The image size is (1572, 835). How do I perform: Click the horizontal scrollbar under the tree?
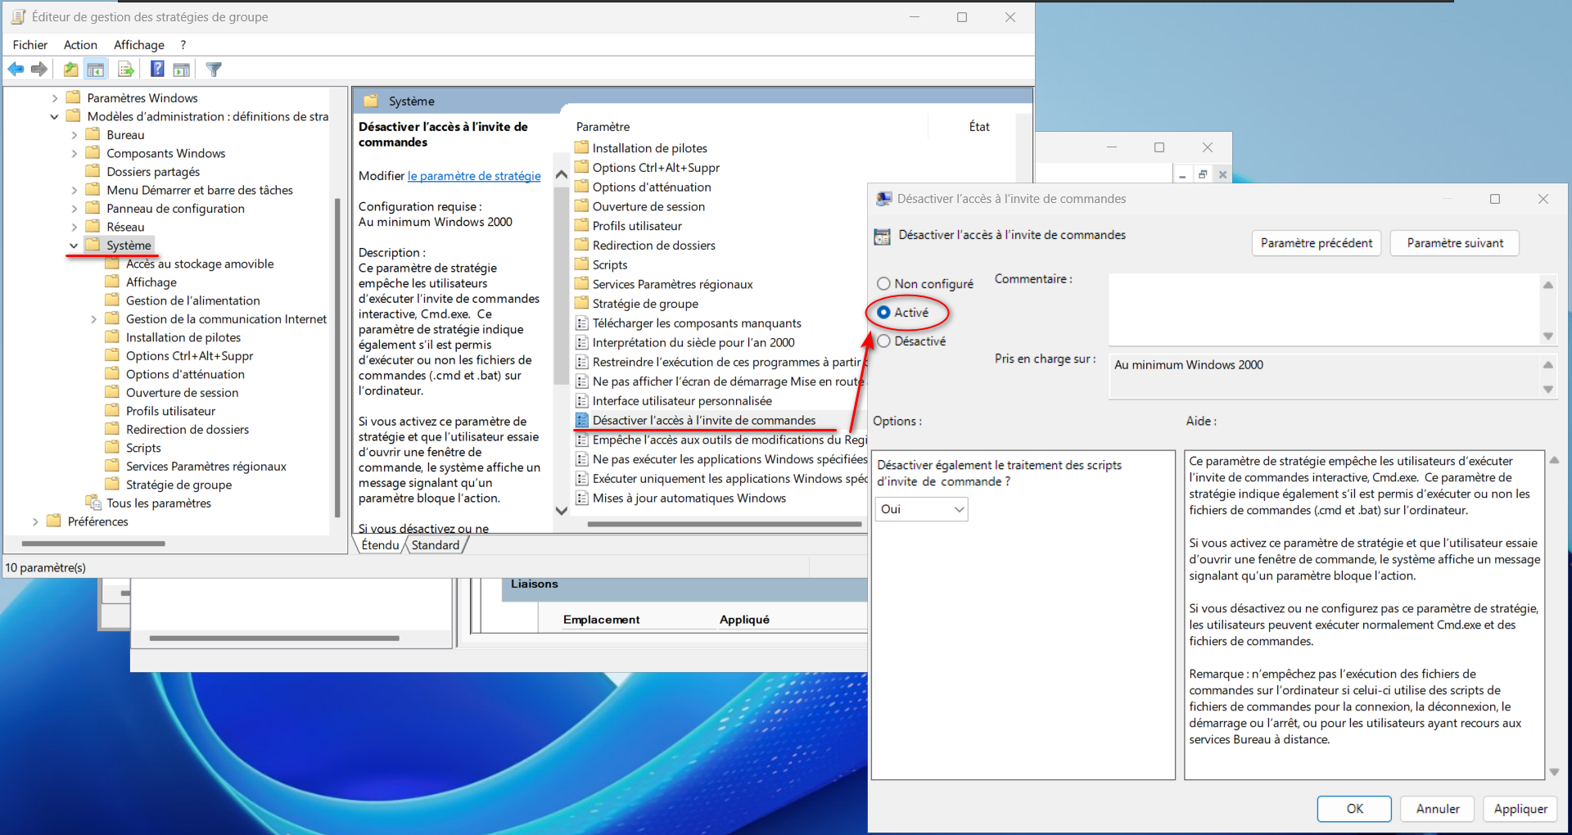[93, 544]
